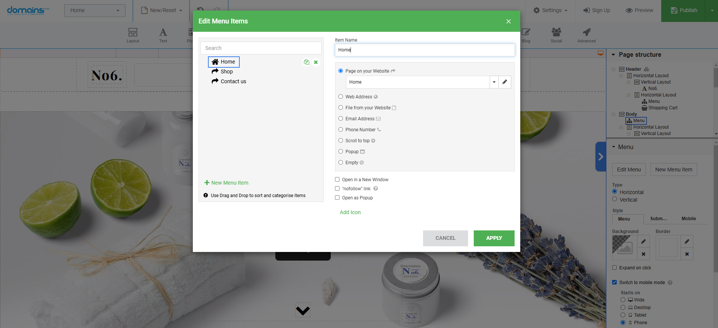Viewport: 718px width, 328px height.
Task: Select the Web Address radio option
Action: 341,97
